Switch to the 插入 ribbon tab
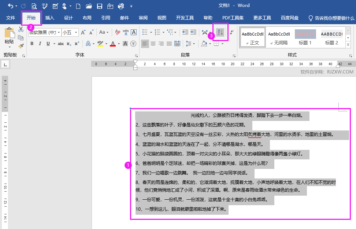The height and width of the screenshot is (229, 356). point(49,17)
